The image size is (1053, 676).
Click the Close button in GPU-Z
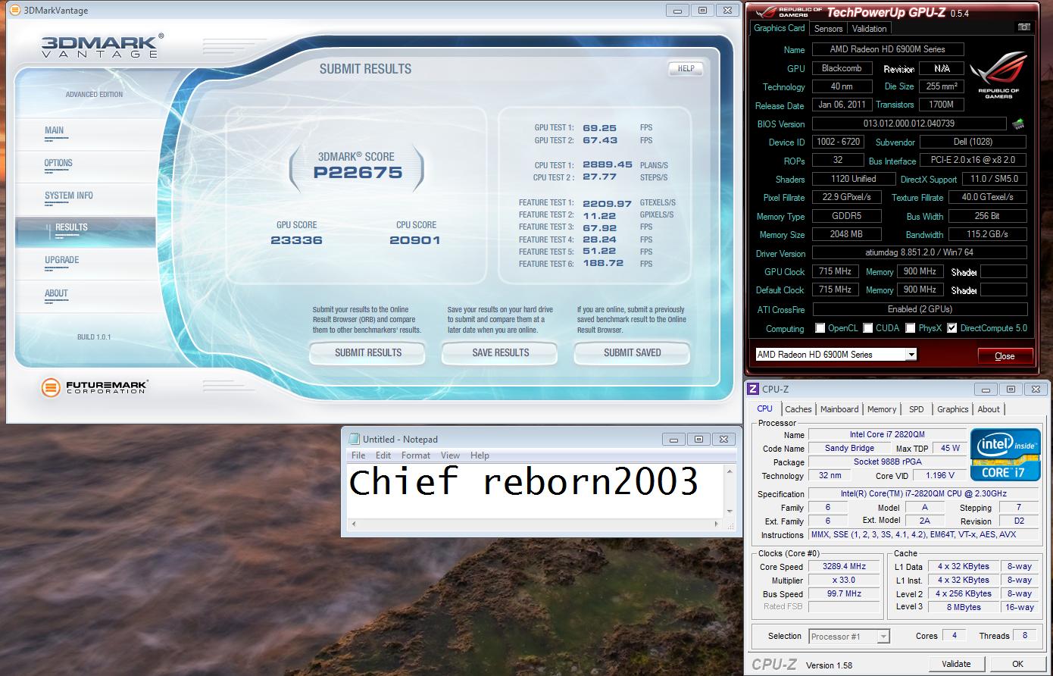click(1005, 356)
